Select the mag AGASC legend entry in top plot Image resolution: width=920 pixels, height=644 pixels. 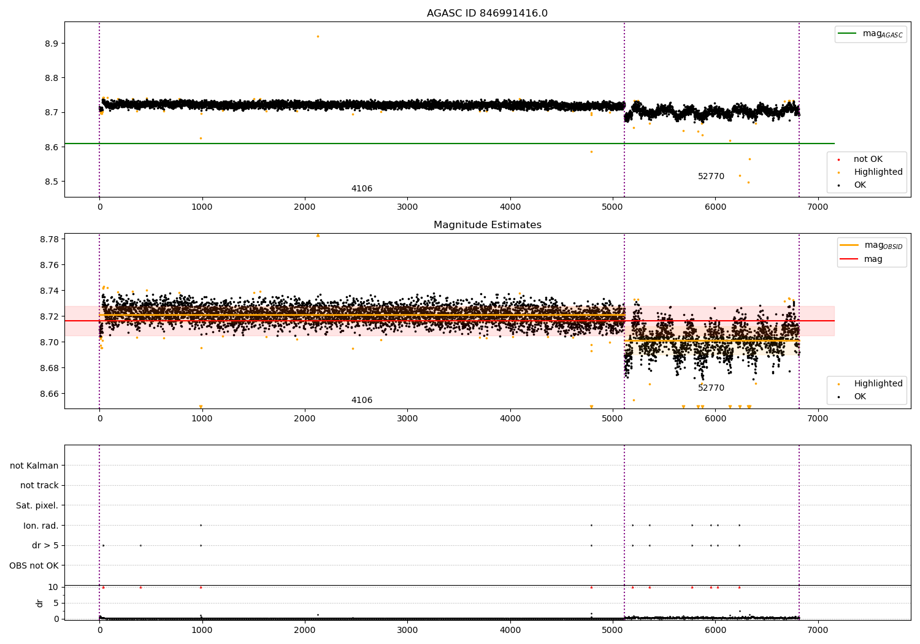click(870, 34)
